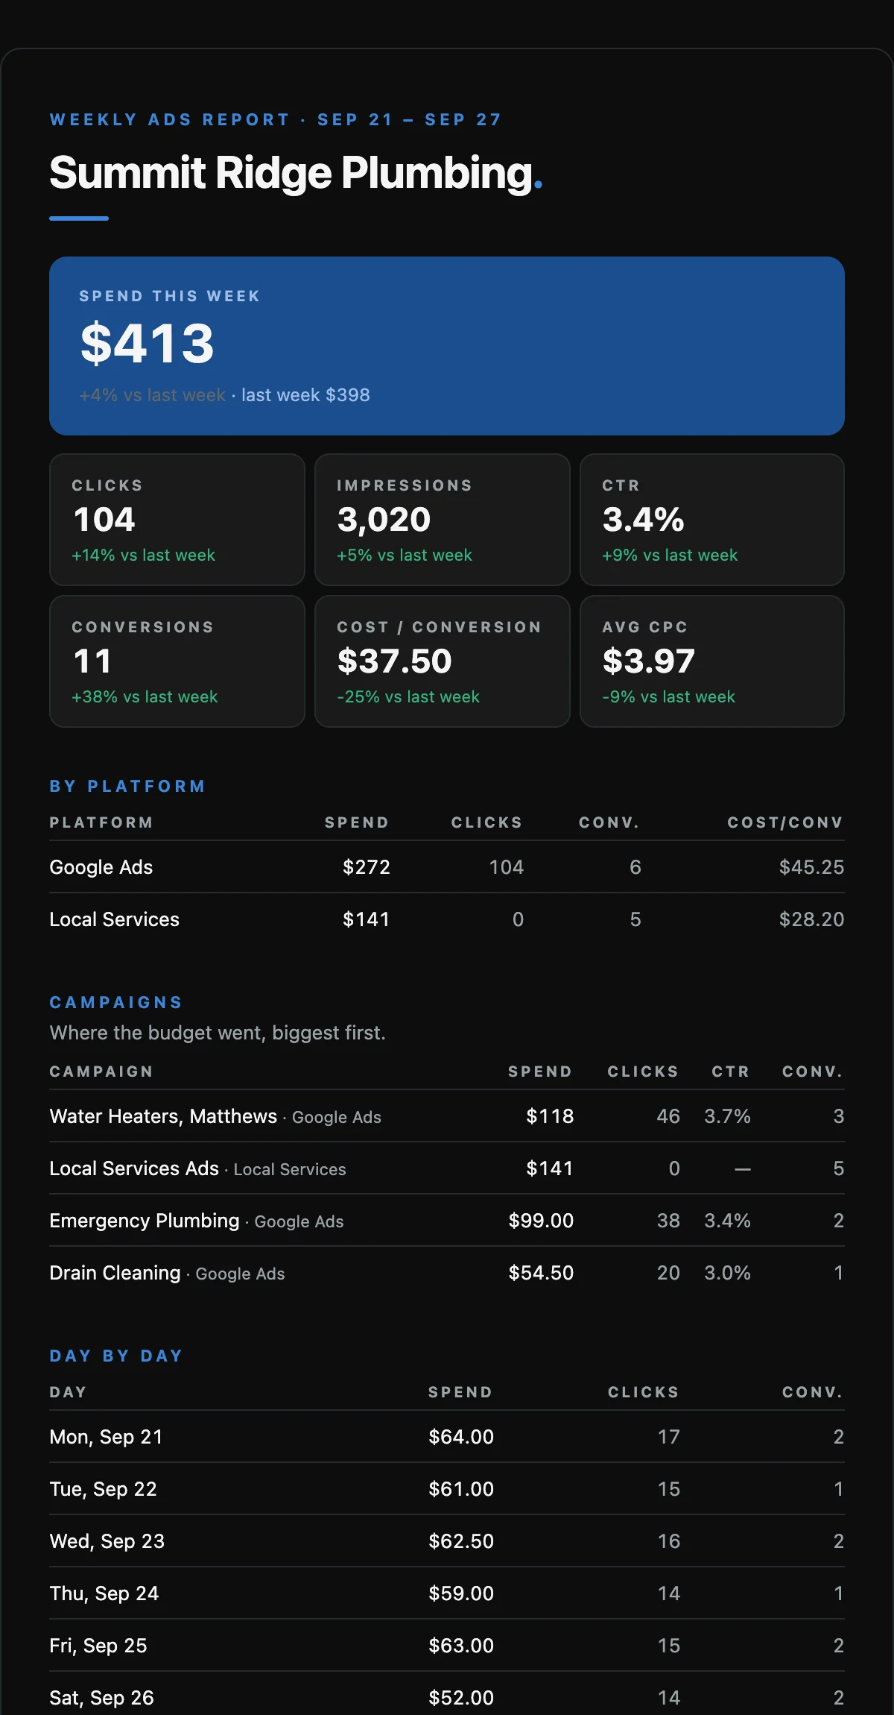894x1715 pixels.
Task: Click Google Ads cost per conversion $45.25
Action: (x=811, y=867)
